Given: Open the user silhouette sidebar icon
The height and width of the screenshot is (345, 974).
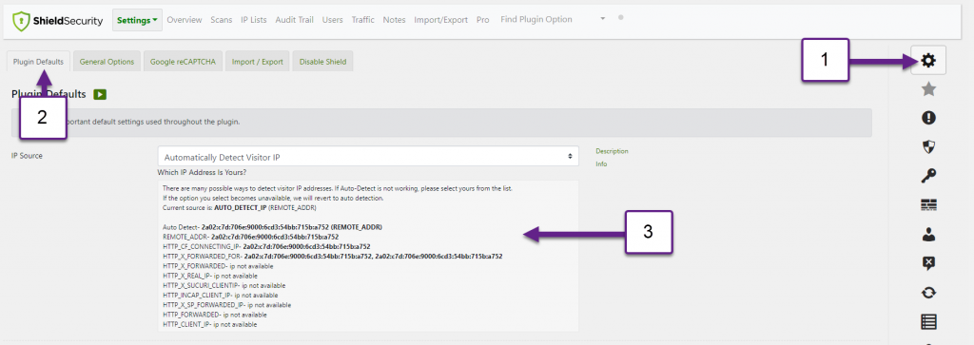Looking at the screenshot, I should tap(928, 234).
